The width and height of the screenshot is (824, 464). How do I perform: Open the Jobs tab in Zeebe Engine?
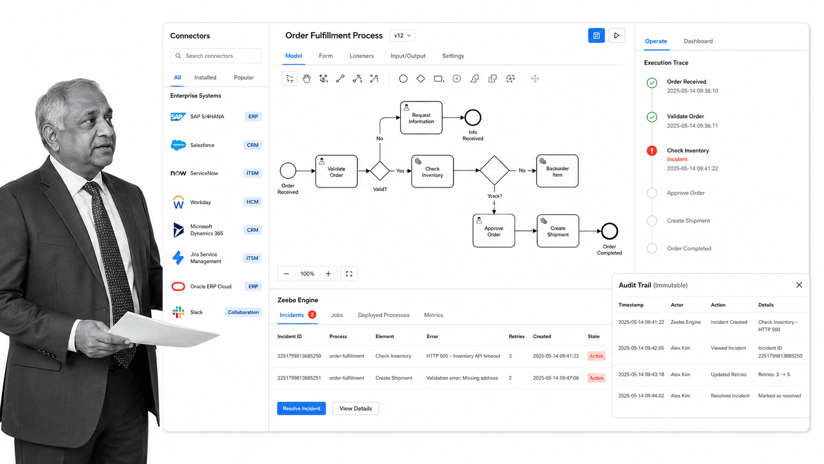tap(337, 315)
